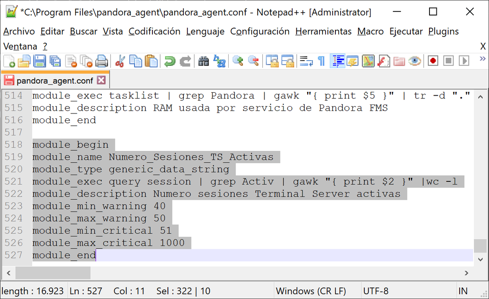Click the Print toolbar icon
The height and width of the screenshot is (299, 489).
point(101,61)
